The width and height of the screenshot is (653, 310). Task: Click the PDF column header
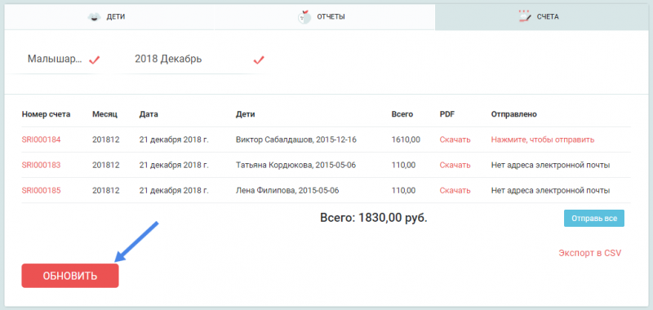click(x=447, y=114)
